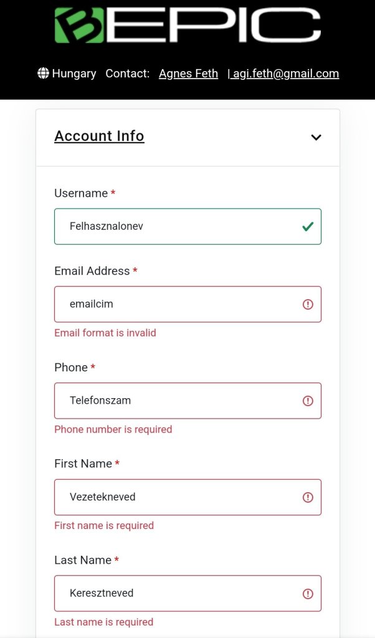Viewport: 375px width, 638px height.
Task: Focus the Username input field
Action: [x=174, y=227]
